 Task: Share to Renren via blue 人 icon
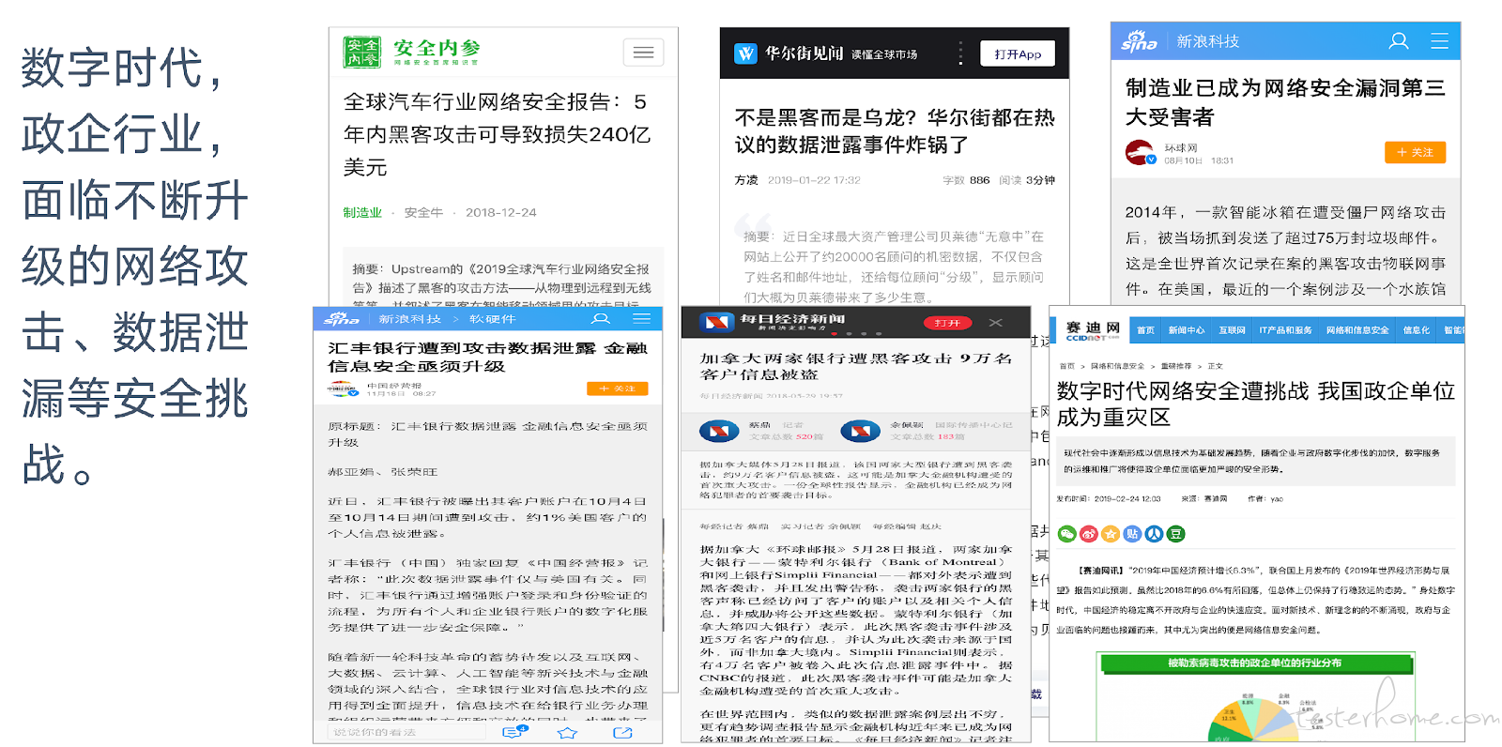tap(1154, 534)
